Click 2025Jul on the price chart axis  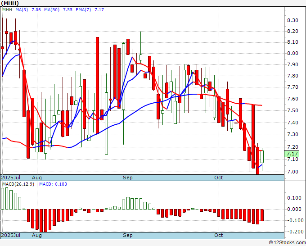11,178
